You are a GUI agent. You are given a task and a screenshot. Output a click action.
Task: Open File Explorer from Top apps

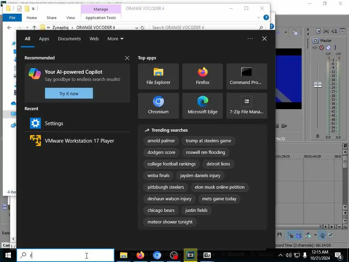coord(158,76)
